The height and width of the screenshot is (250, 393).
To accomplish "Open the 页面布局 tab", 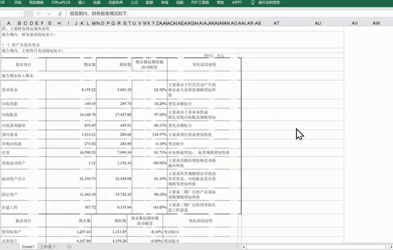I will click(x=115, y=3).
